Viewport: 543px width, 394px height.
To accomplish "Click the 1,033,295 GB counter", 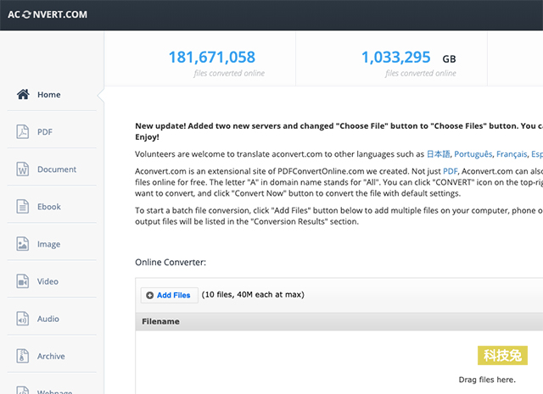I will pos(409,58).
